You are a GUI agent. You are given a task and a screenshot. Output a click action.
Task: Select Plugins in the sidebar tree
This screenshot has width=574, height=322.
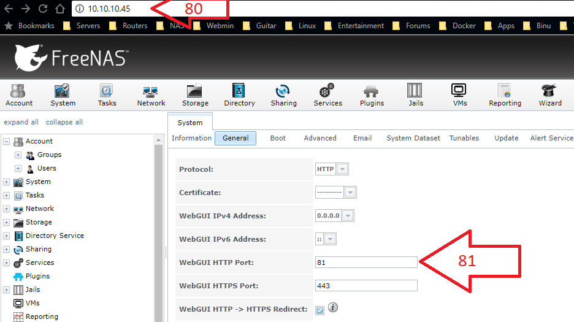coord(37,276)
